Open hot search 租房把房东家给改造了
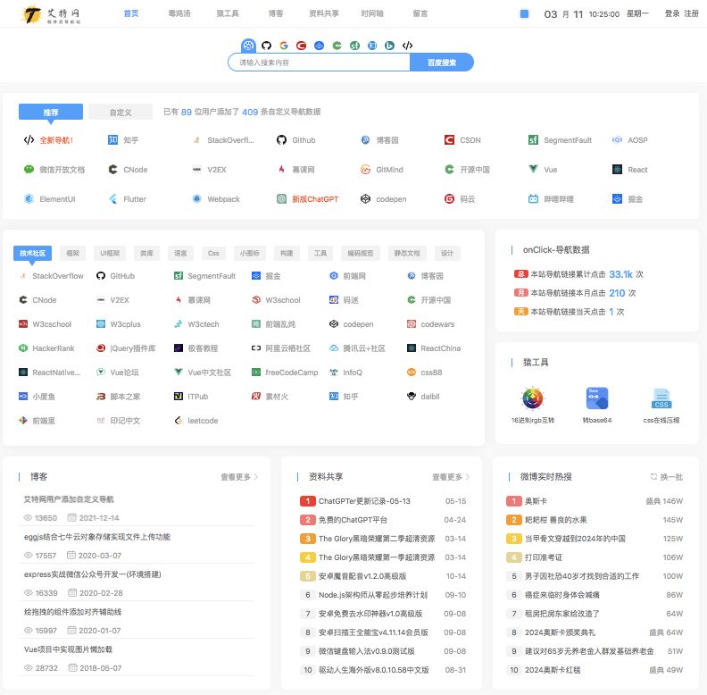The image size is (707, 695). pos(561,614)
